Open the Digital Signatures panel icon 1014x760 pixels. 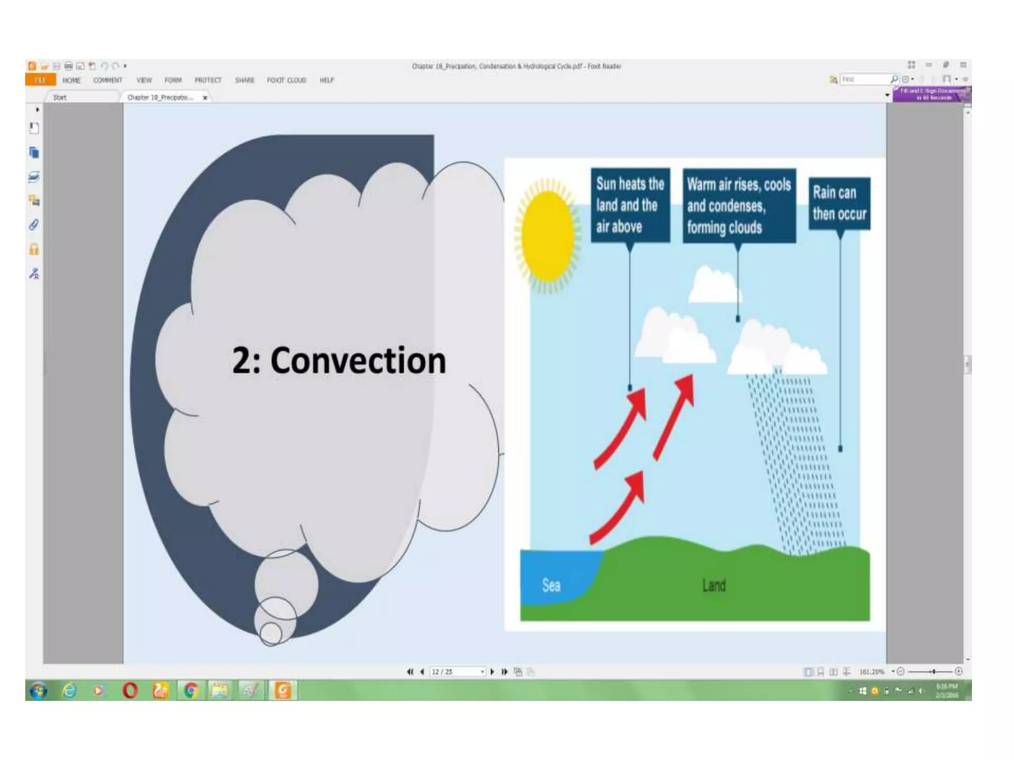[x=34, y=274]
